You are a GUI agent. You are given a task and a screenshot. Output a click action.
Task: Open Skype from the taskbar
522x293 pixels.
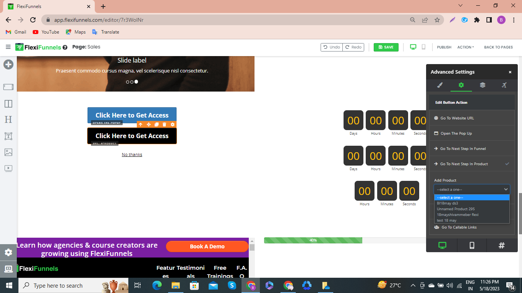pyautogui.click(x=232, y=285)
